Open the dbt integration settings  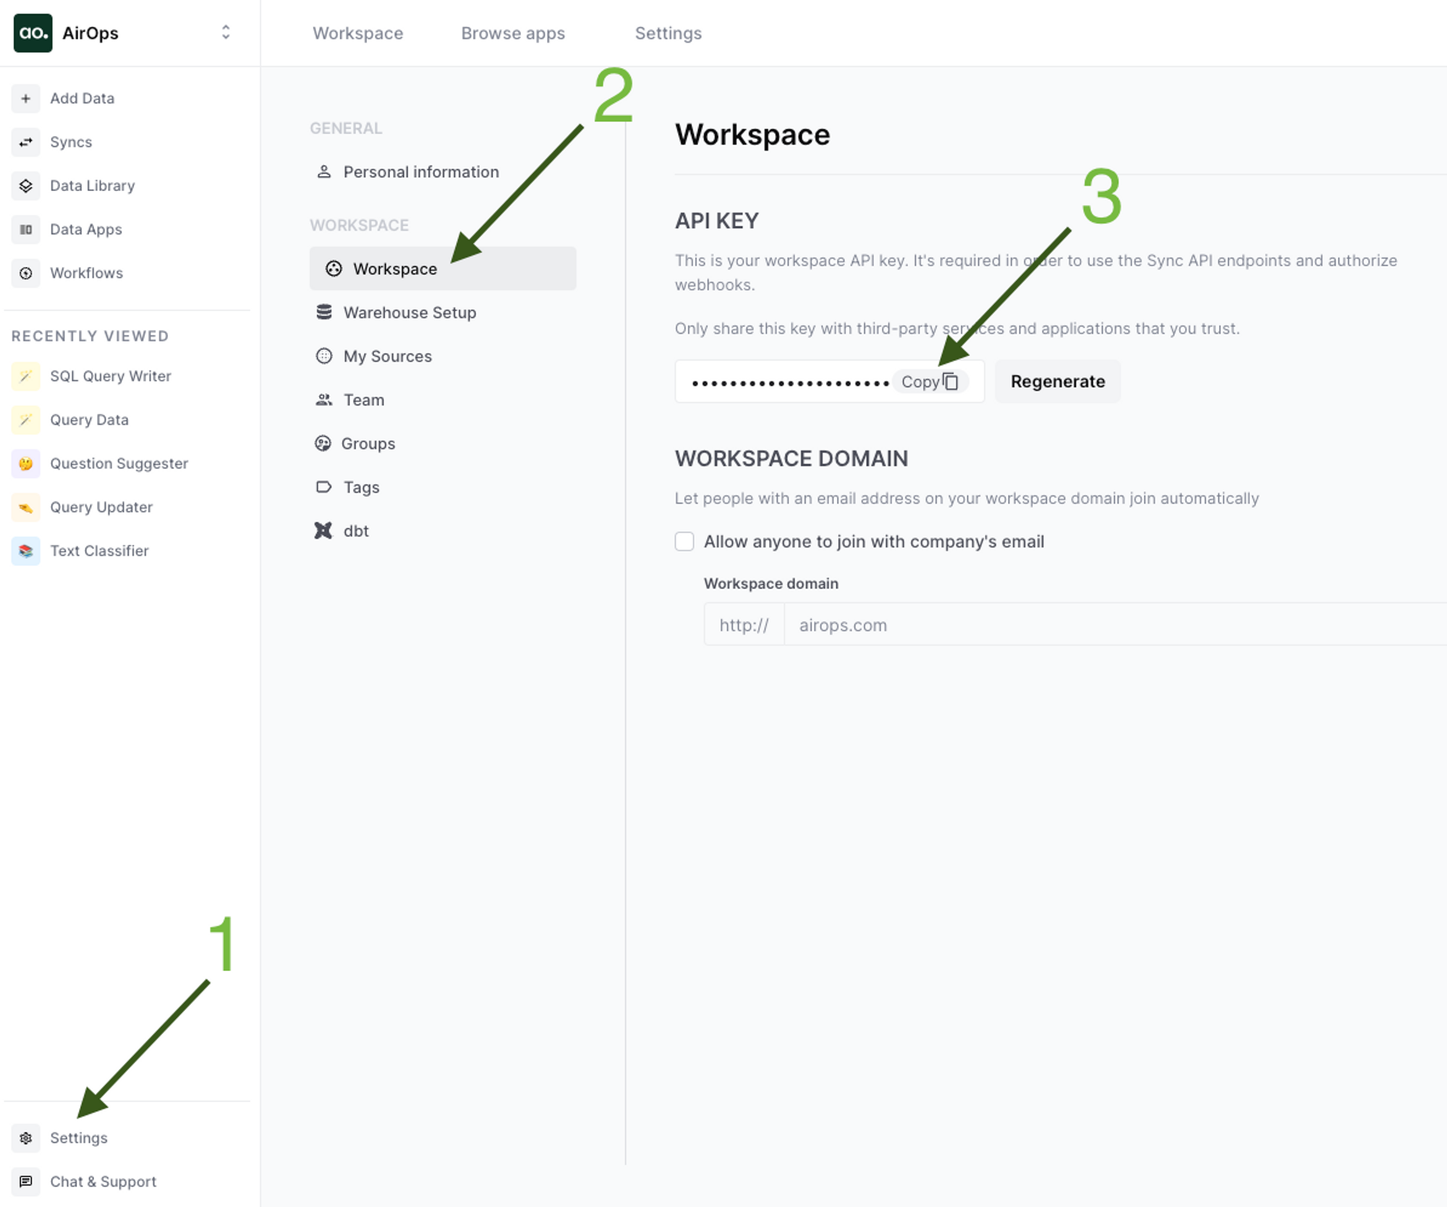357,530
